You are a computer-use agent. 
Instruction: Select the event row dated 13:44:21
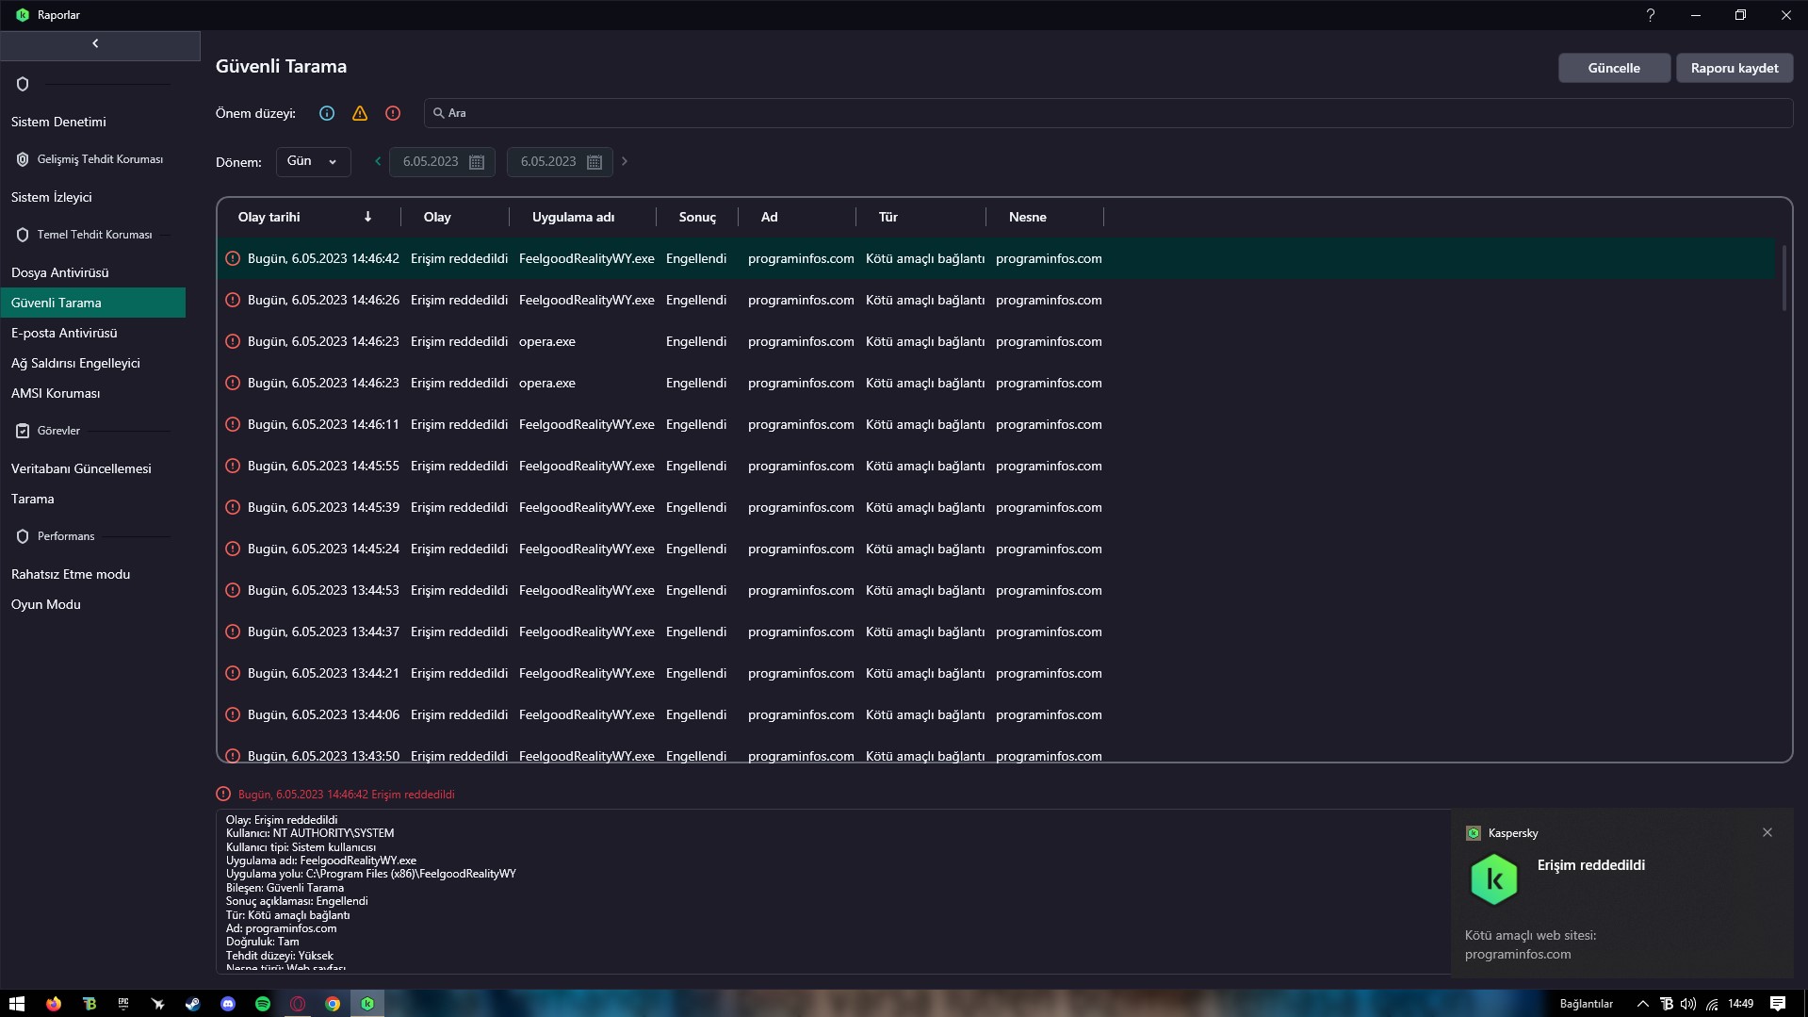coord(997,673)
